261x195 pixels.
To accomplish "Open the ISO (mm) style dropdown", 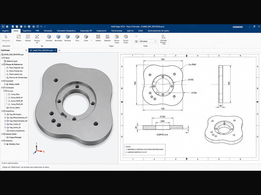I will (148, 41).
